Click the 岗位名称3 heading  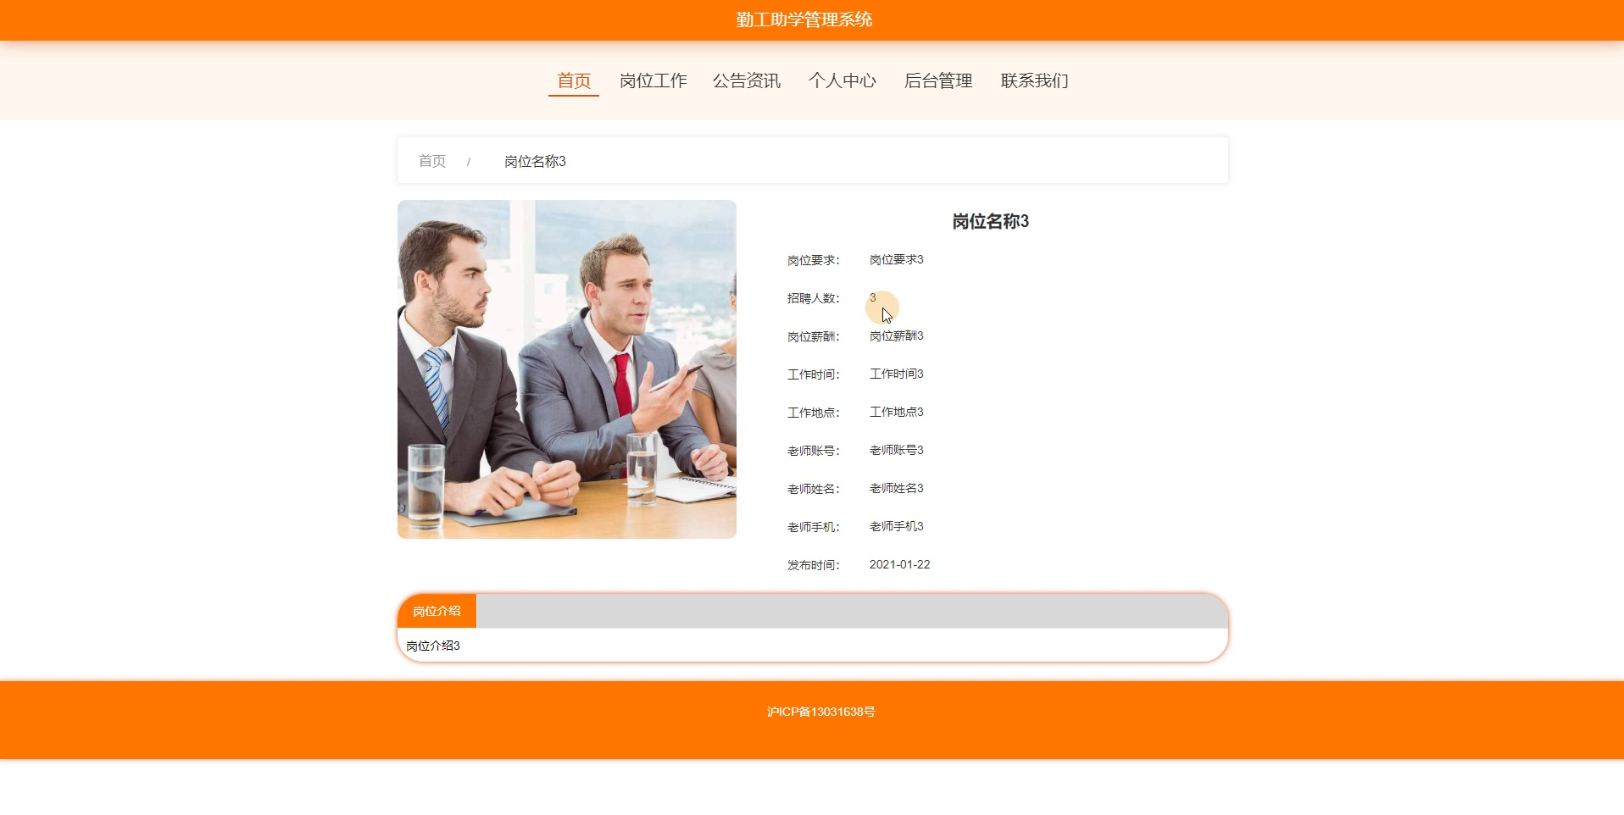[x=990, y=221]
